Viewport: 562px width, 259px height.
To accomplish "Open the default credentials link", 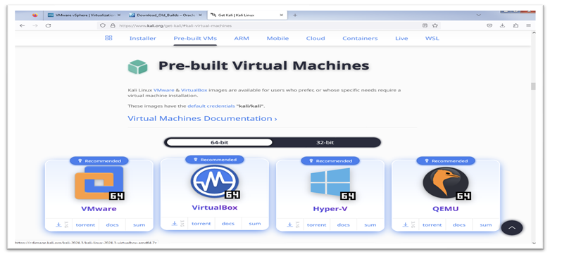I will tap(211, 106).
